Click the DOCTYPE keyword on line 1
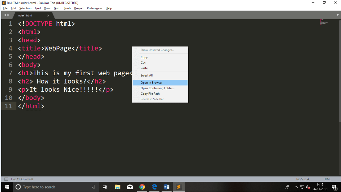Screen dimensions: 341x192 39,24
